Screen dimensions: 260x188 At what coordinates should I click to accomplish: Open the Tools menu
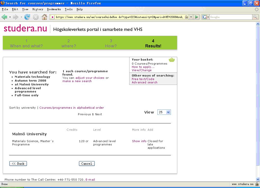(x=69, y=9)
